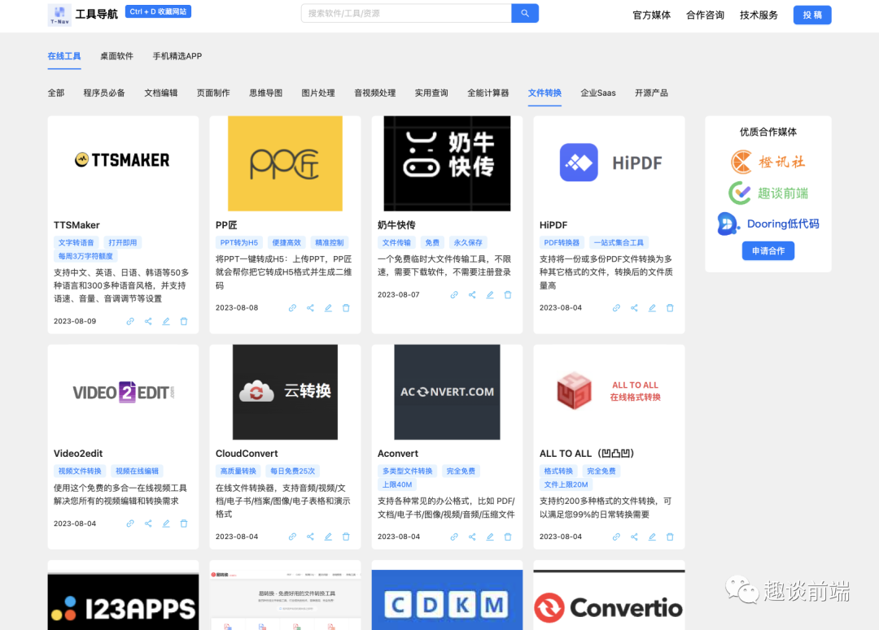
Task: Edit the HiPDF card entry
Action: point(652,308)
